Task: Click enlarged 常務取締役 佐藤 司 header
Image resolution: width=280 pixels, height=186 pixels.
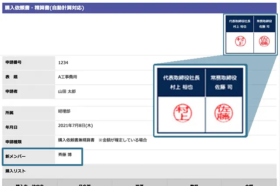Action: 224,82
